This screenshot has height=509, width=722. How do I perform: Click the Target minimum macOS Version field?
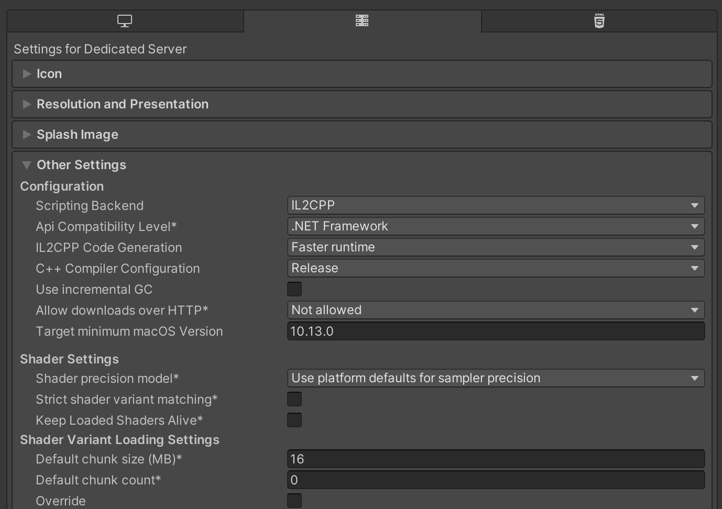495,331
